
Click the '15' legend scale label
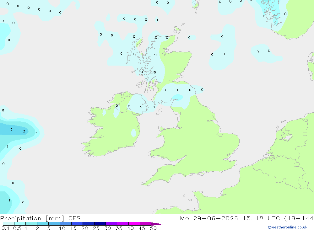click(73, 228)
